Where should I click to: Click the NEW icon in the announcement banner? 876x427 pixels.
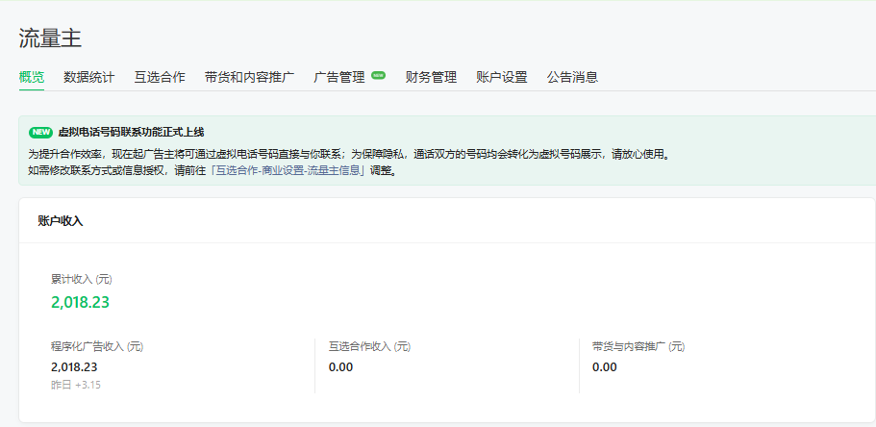click(x=40, y=132)
